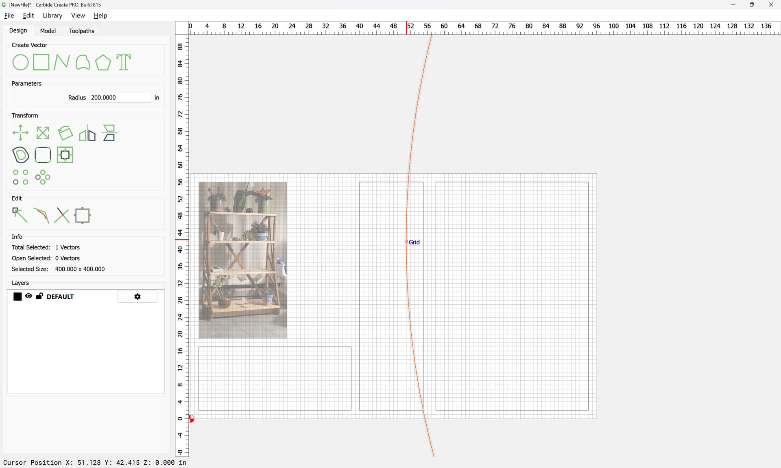The image size is (781, 468).
Task: Select the Curve vector tool
Action: (83, 63)
